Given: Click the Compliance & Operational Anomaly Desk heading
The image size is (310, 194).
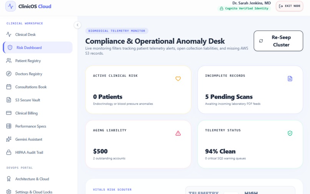Looking at the screenshot, I should [155, 41].
